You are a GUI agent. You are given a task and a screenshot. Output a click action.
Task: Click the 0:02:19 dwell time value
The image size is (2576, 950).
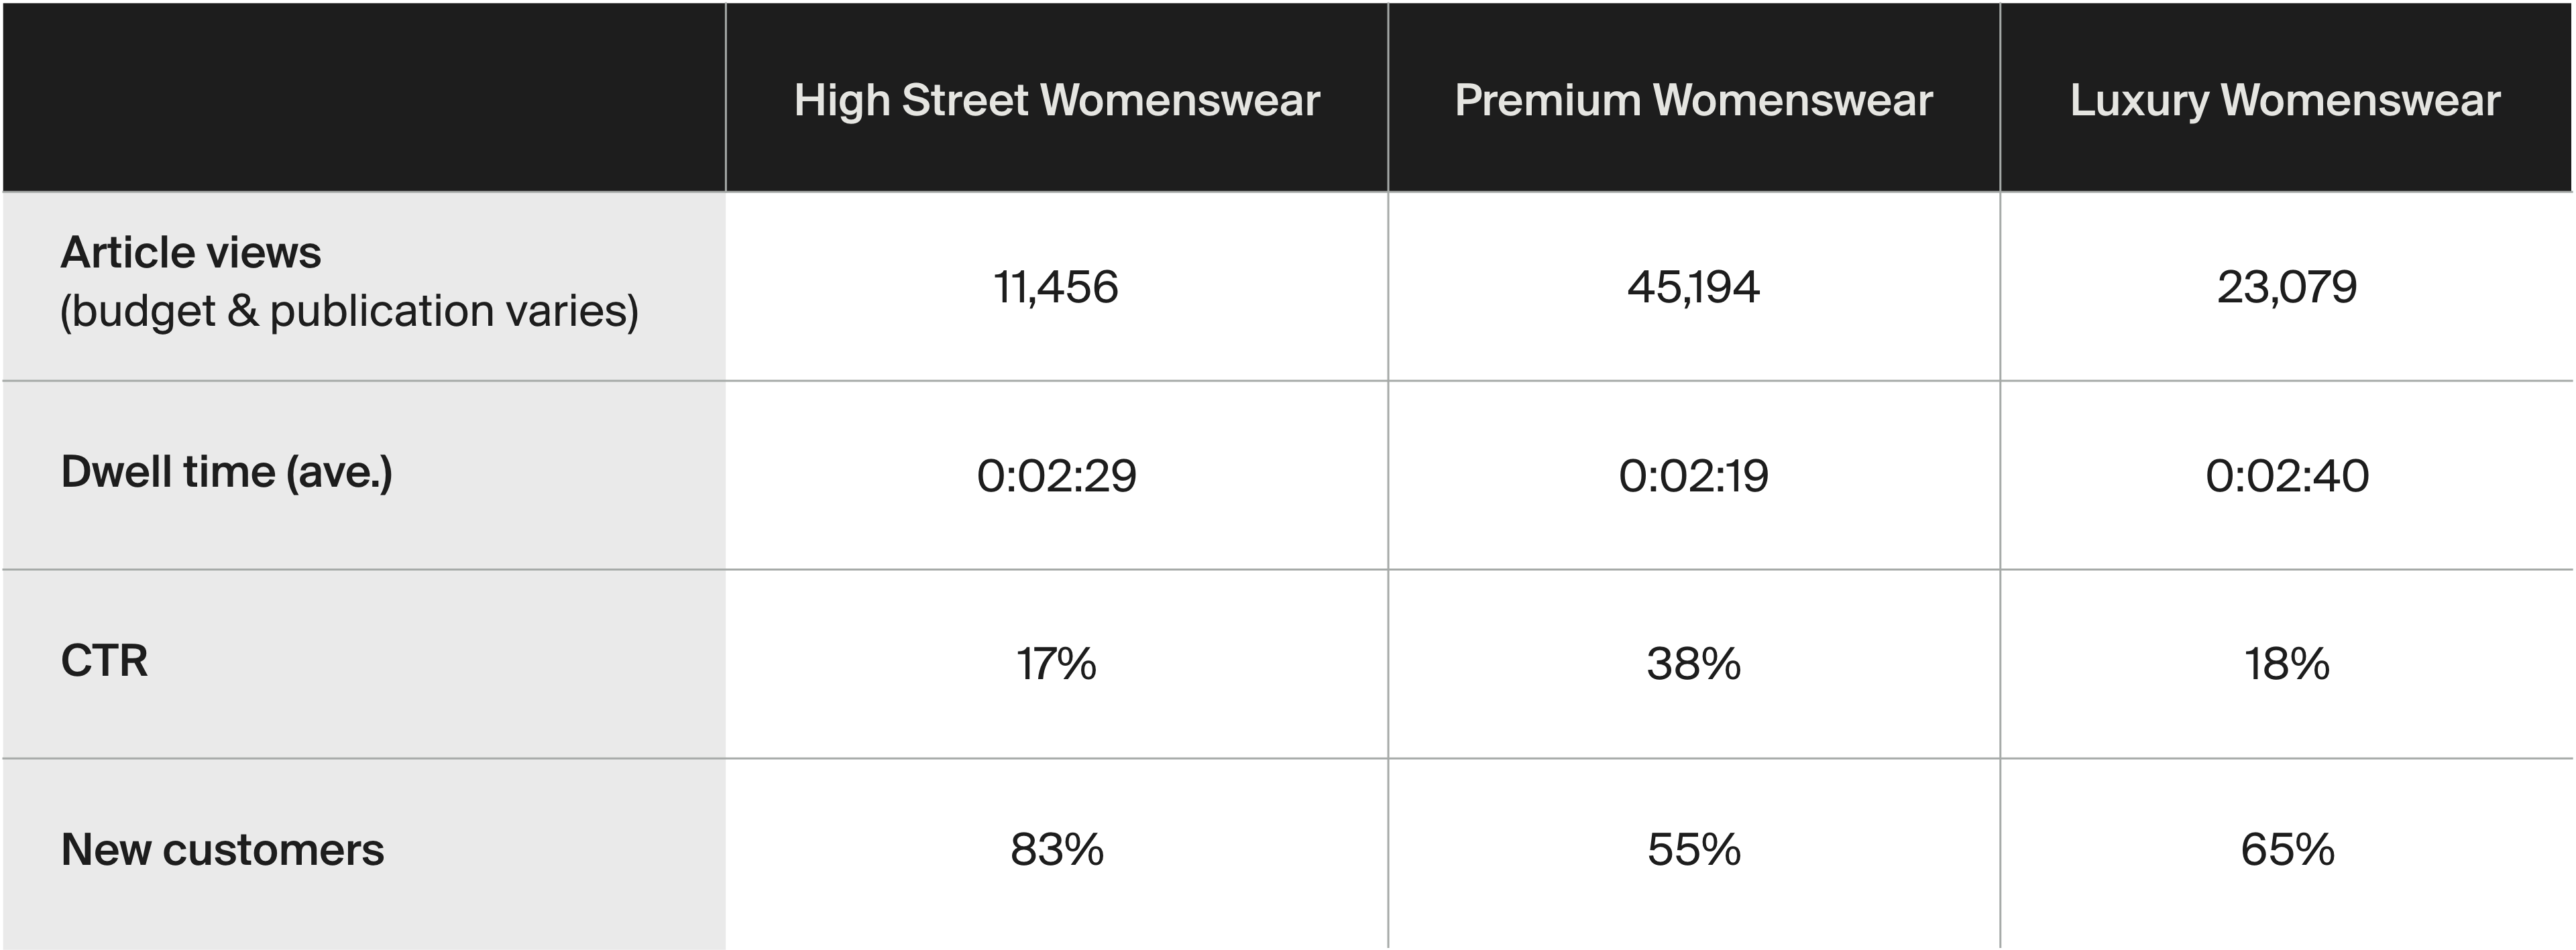click(x=1693, y=476)
